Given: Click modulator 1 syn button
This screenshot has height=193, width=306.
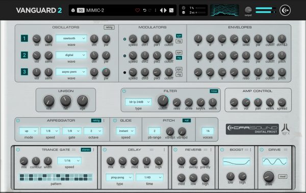Looking at the screenshot, I should point(179,36).
